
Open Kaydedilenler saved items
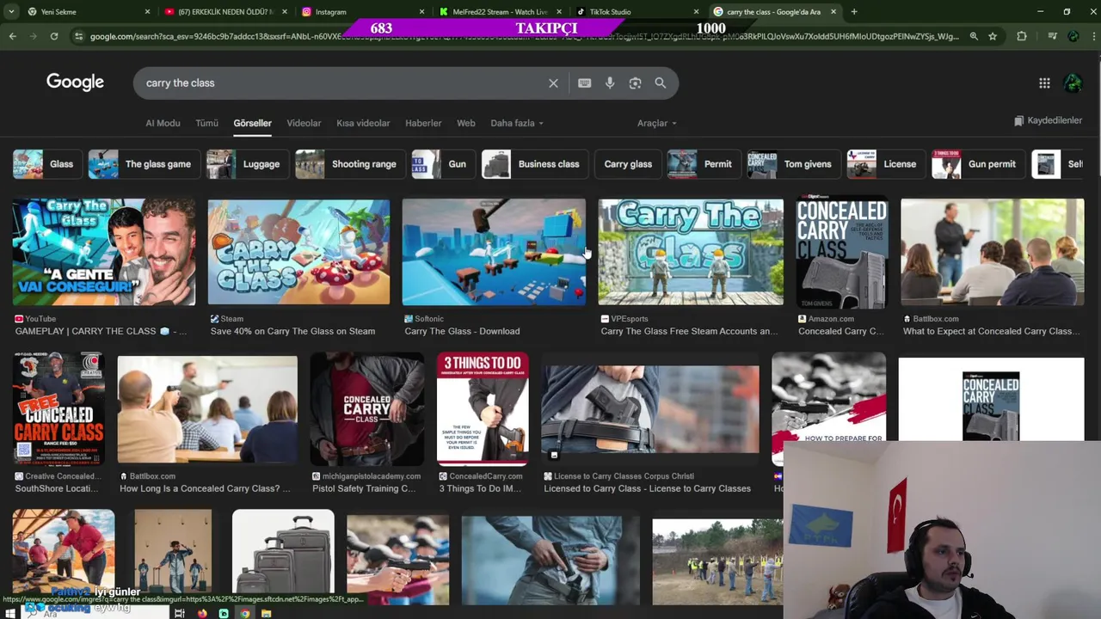click(x=1048, y=120)
